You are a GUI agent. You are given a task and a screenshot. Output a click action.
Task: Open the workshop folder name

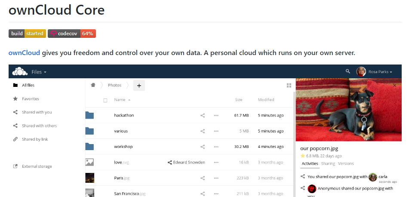123,147
